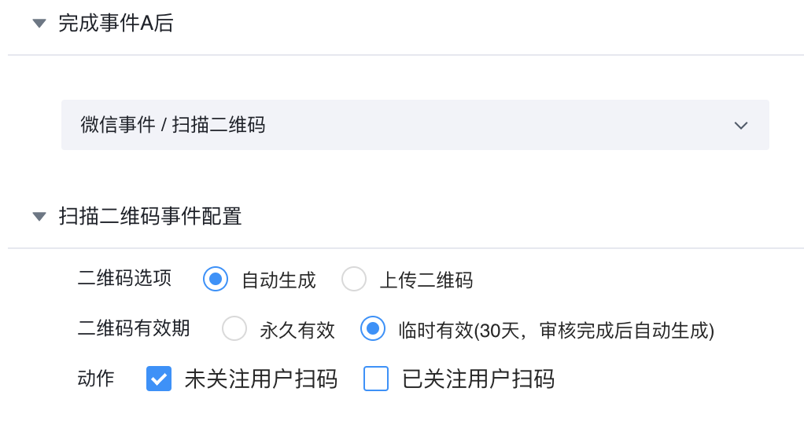This screenshot has height=421, width=804.
Task: Uncheck the 未关注用户扫码 checkbox
Action: click(159, 379)
